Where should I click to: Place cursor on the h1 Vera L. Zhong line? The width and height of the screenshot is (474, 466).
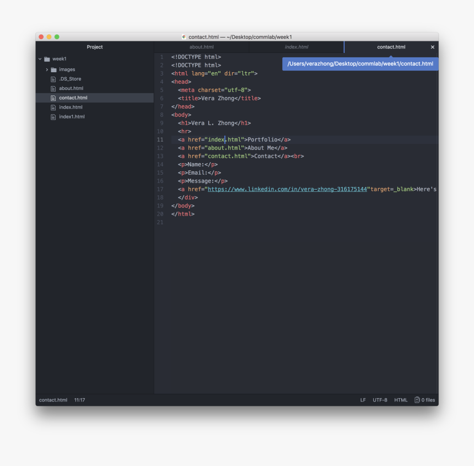coord(214,123)
